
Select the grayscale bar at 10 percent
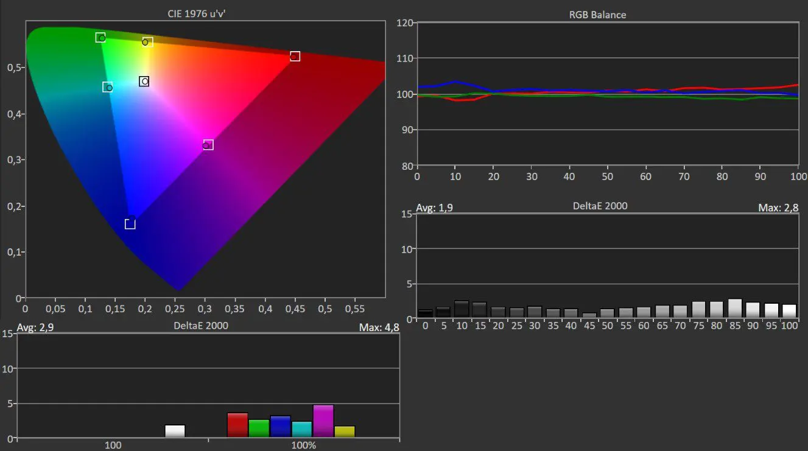tap(462, 309)
